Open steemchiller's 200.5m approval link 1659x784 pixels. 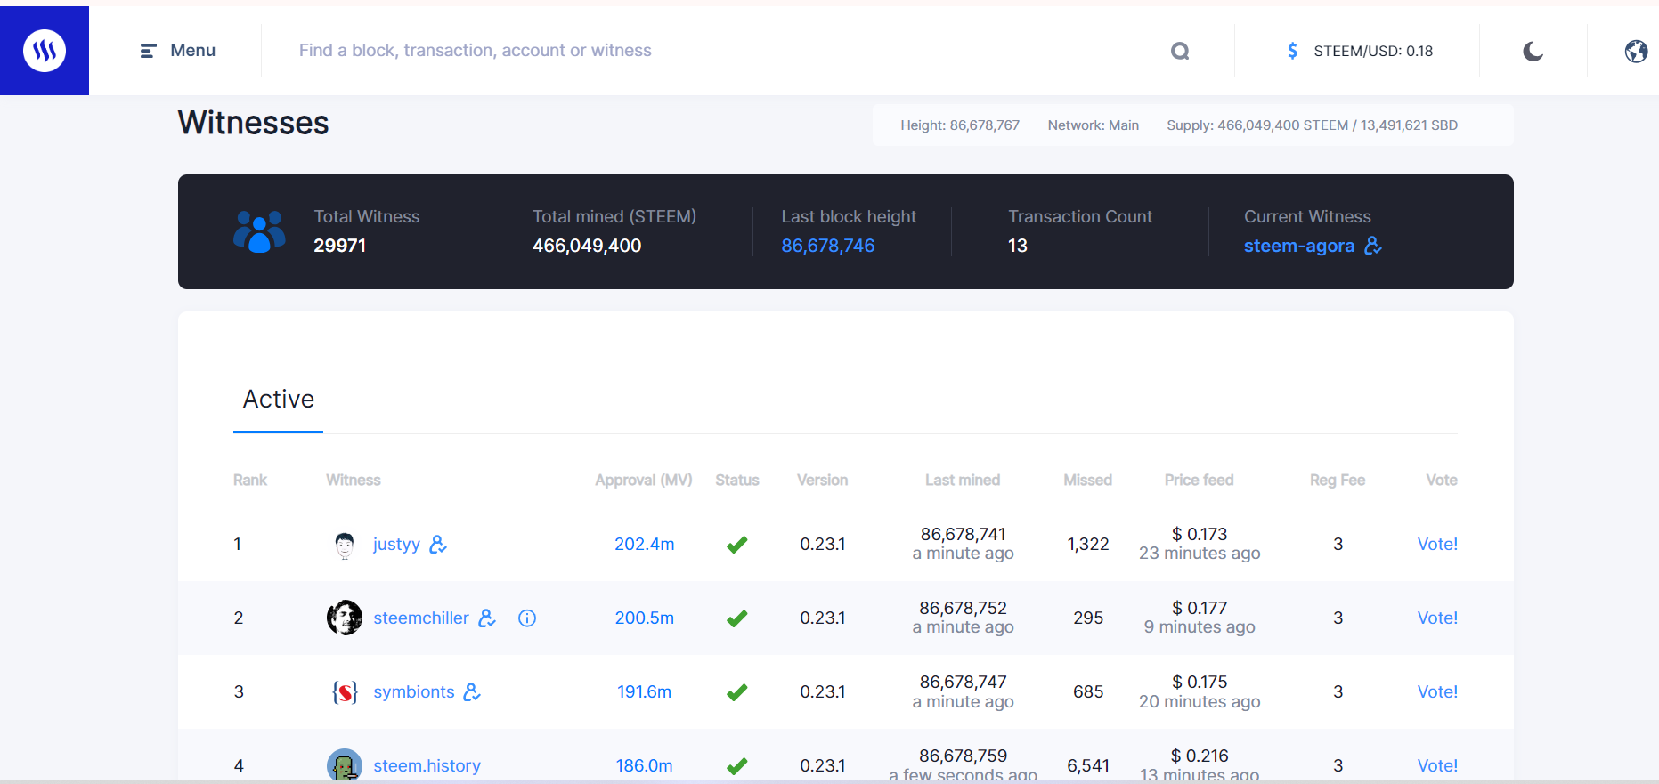point(645,618)
